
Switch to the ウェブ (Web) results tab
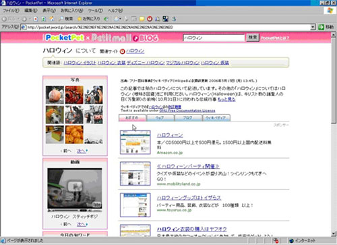(160, 117)
